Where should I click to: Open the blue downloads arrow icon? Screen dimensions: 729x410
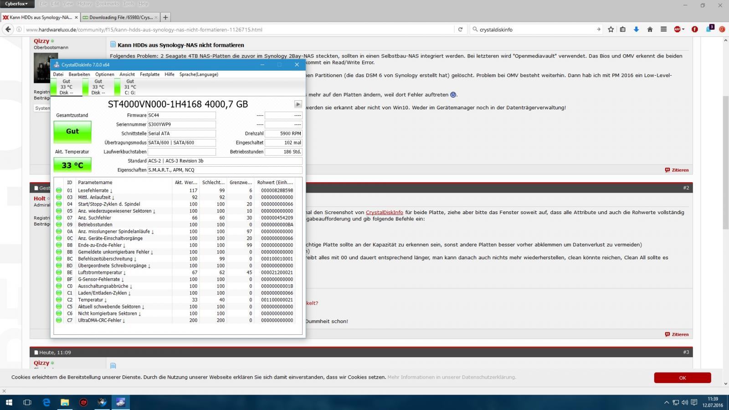pos(637,29)
